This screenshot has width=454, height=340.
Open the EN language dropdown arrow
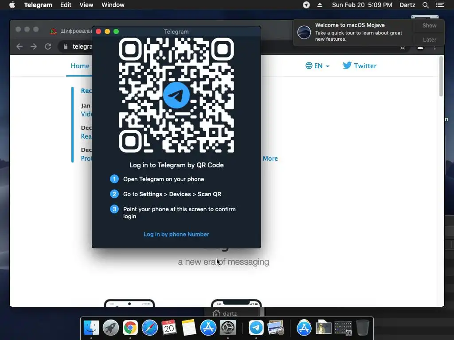[x=328, y=66]
